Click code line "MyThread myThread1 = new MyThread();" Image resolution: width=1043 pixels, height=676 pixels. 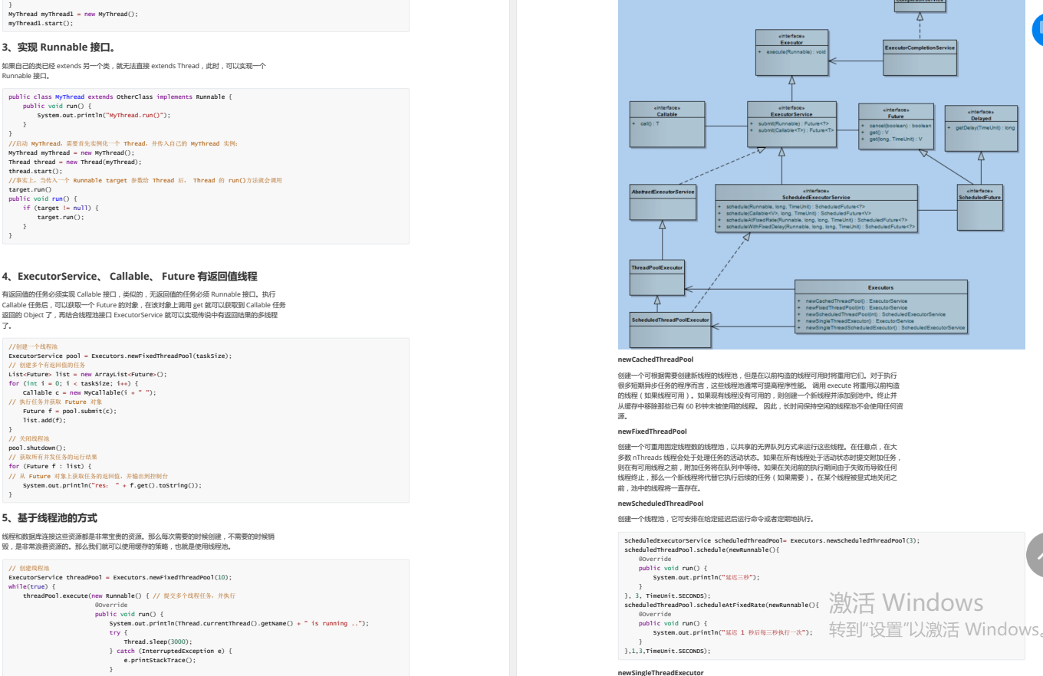(74, 14)
